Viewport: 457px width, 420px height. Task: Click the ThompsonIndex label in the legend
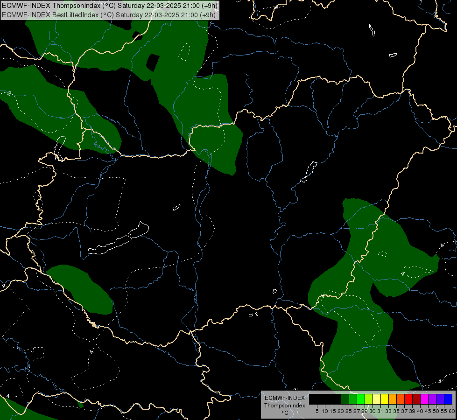point(285,406)
